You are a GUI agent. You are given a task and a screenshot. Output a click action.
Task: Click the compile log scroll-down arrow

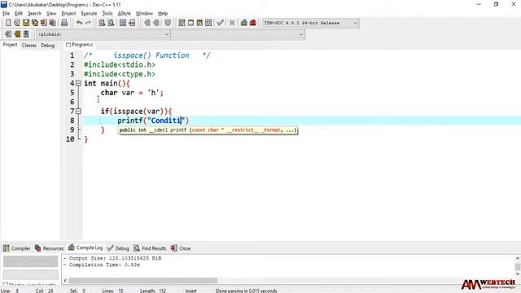(518, 273)
